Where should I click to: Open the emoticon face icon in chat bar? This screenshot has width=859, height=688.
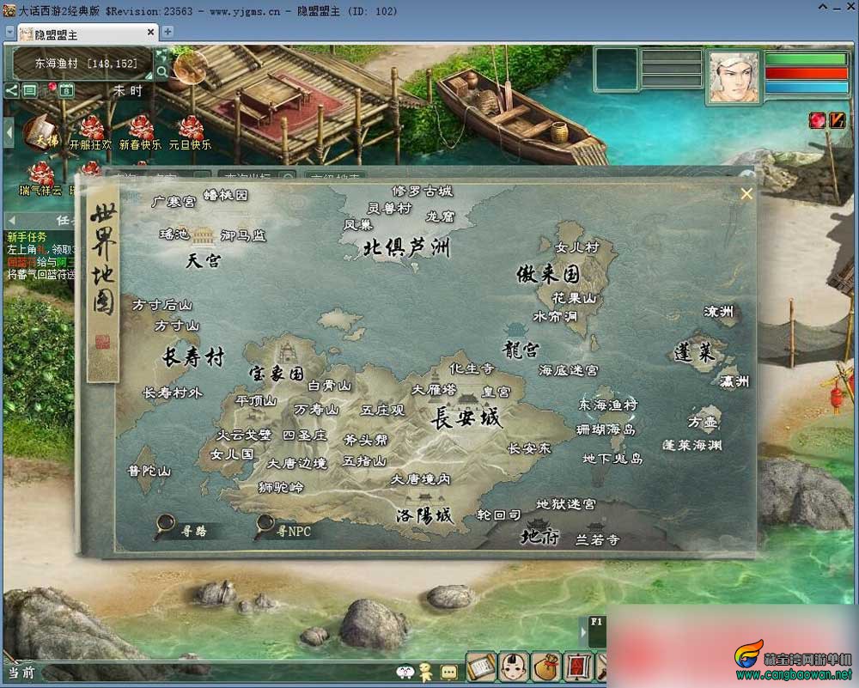405,672
